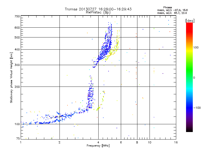Click the 'Phases' header text
Screen dimensions: 207x155
click(167, 7)
